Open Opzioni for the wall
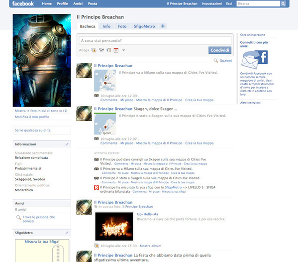Image resolution: width=298 pixels, height=262 pixels. point(226,61)
